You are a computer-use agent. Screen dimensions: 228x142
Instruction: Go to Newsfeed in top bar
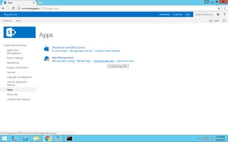point(165,15)
